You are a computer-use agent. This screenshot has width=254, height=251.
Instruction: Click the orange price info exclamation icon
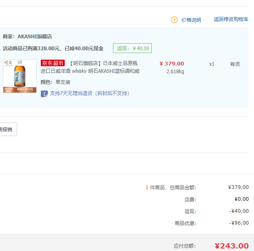point(174,20)
